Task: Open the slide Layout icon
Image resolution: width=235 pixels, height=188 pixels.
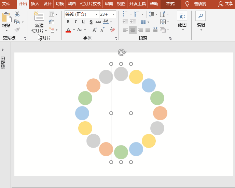Action: [51, 14]
